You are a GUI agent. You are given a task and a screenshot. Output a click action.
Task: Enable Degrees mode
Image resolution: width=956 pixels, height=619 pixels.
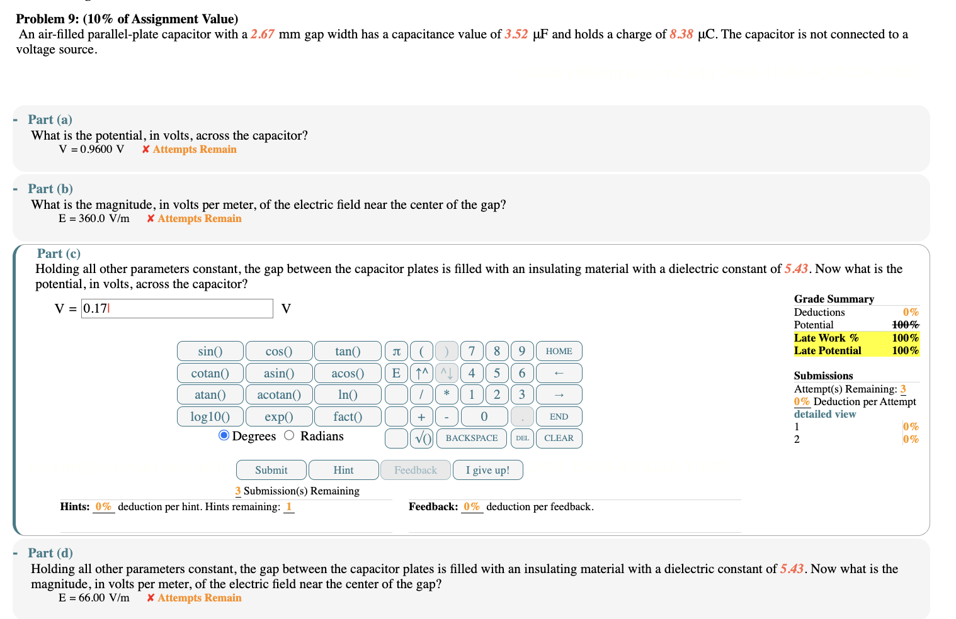[x=224, y=435]
